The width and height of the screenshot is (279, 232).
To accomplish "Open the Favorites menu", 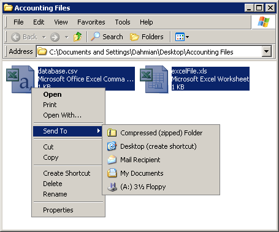I will 91,22.
